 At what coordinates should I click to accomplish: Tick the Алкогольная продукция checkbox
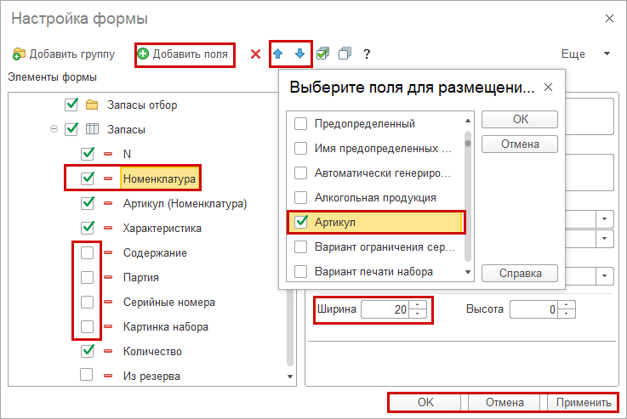300,198
